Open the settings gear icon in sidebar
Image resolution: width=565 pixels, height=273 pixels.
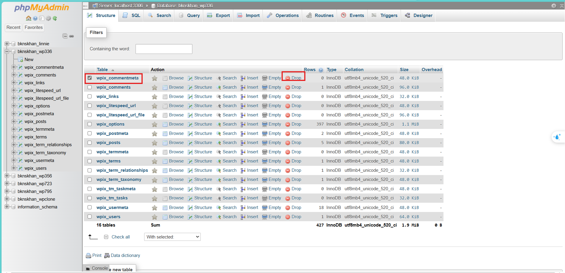[48, 18]
